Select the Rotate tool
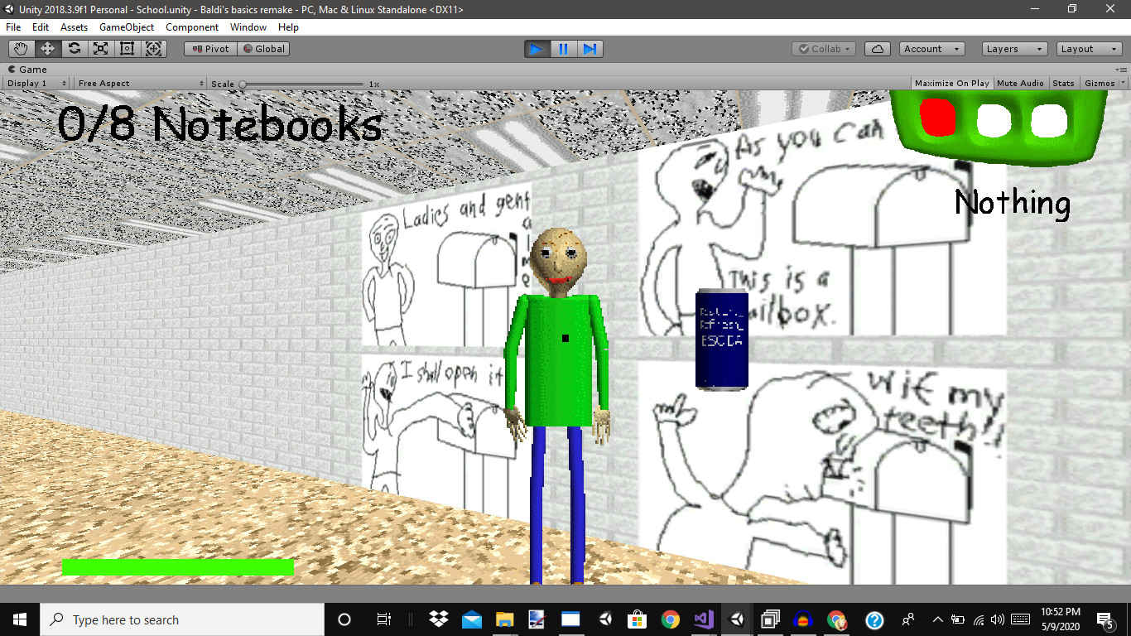This screenshot has width=1131, height=636. pos(74,48)
